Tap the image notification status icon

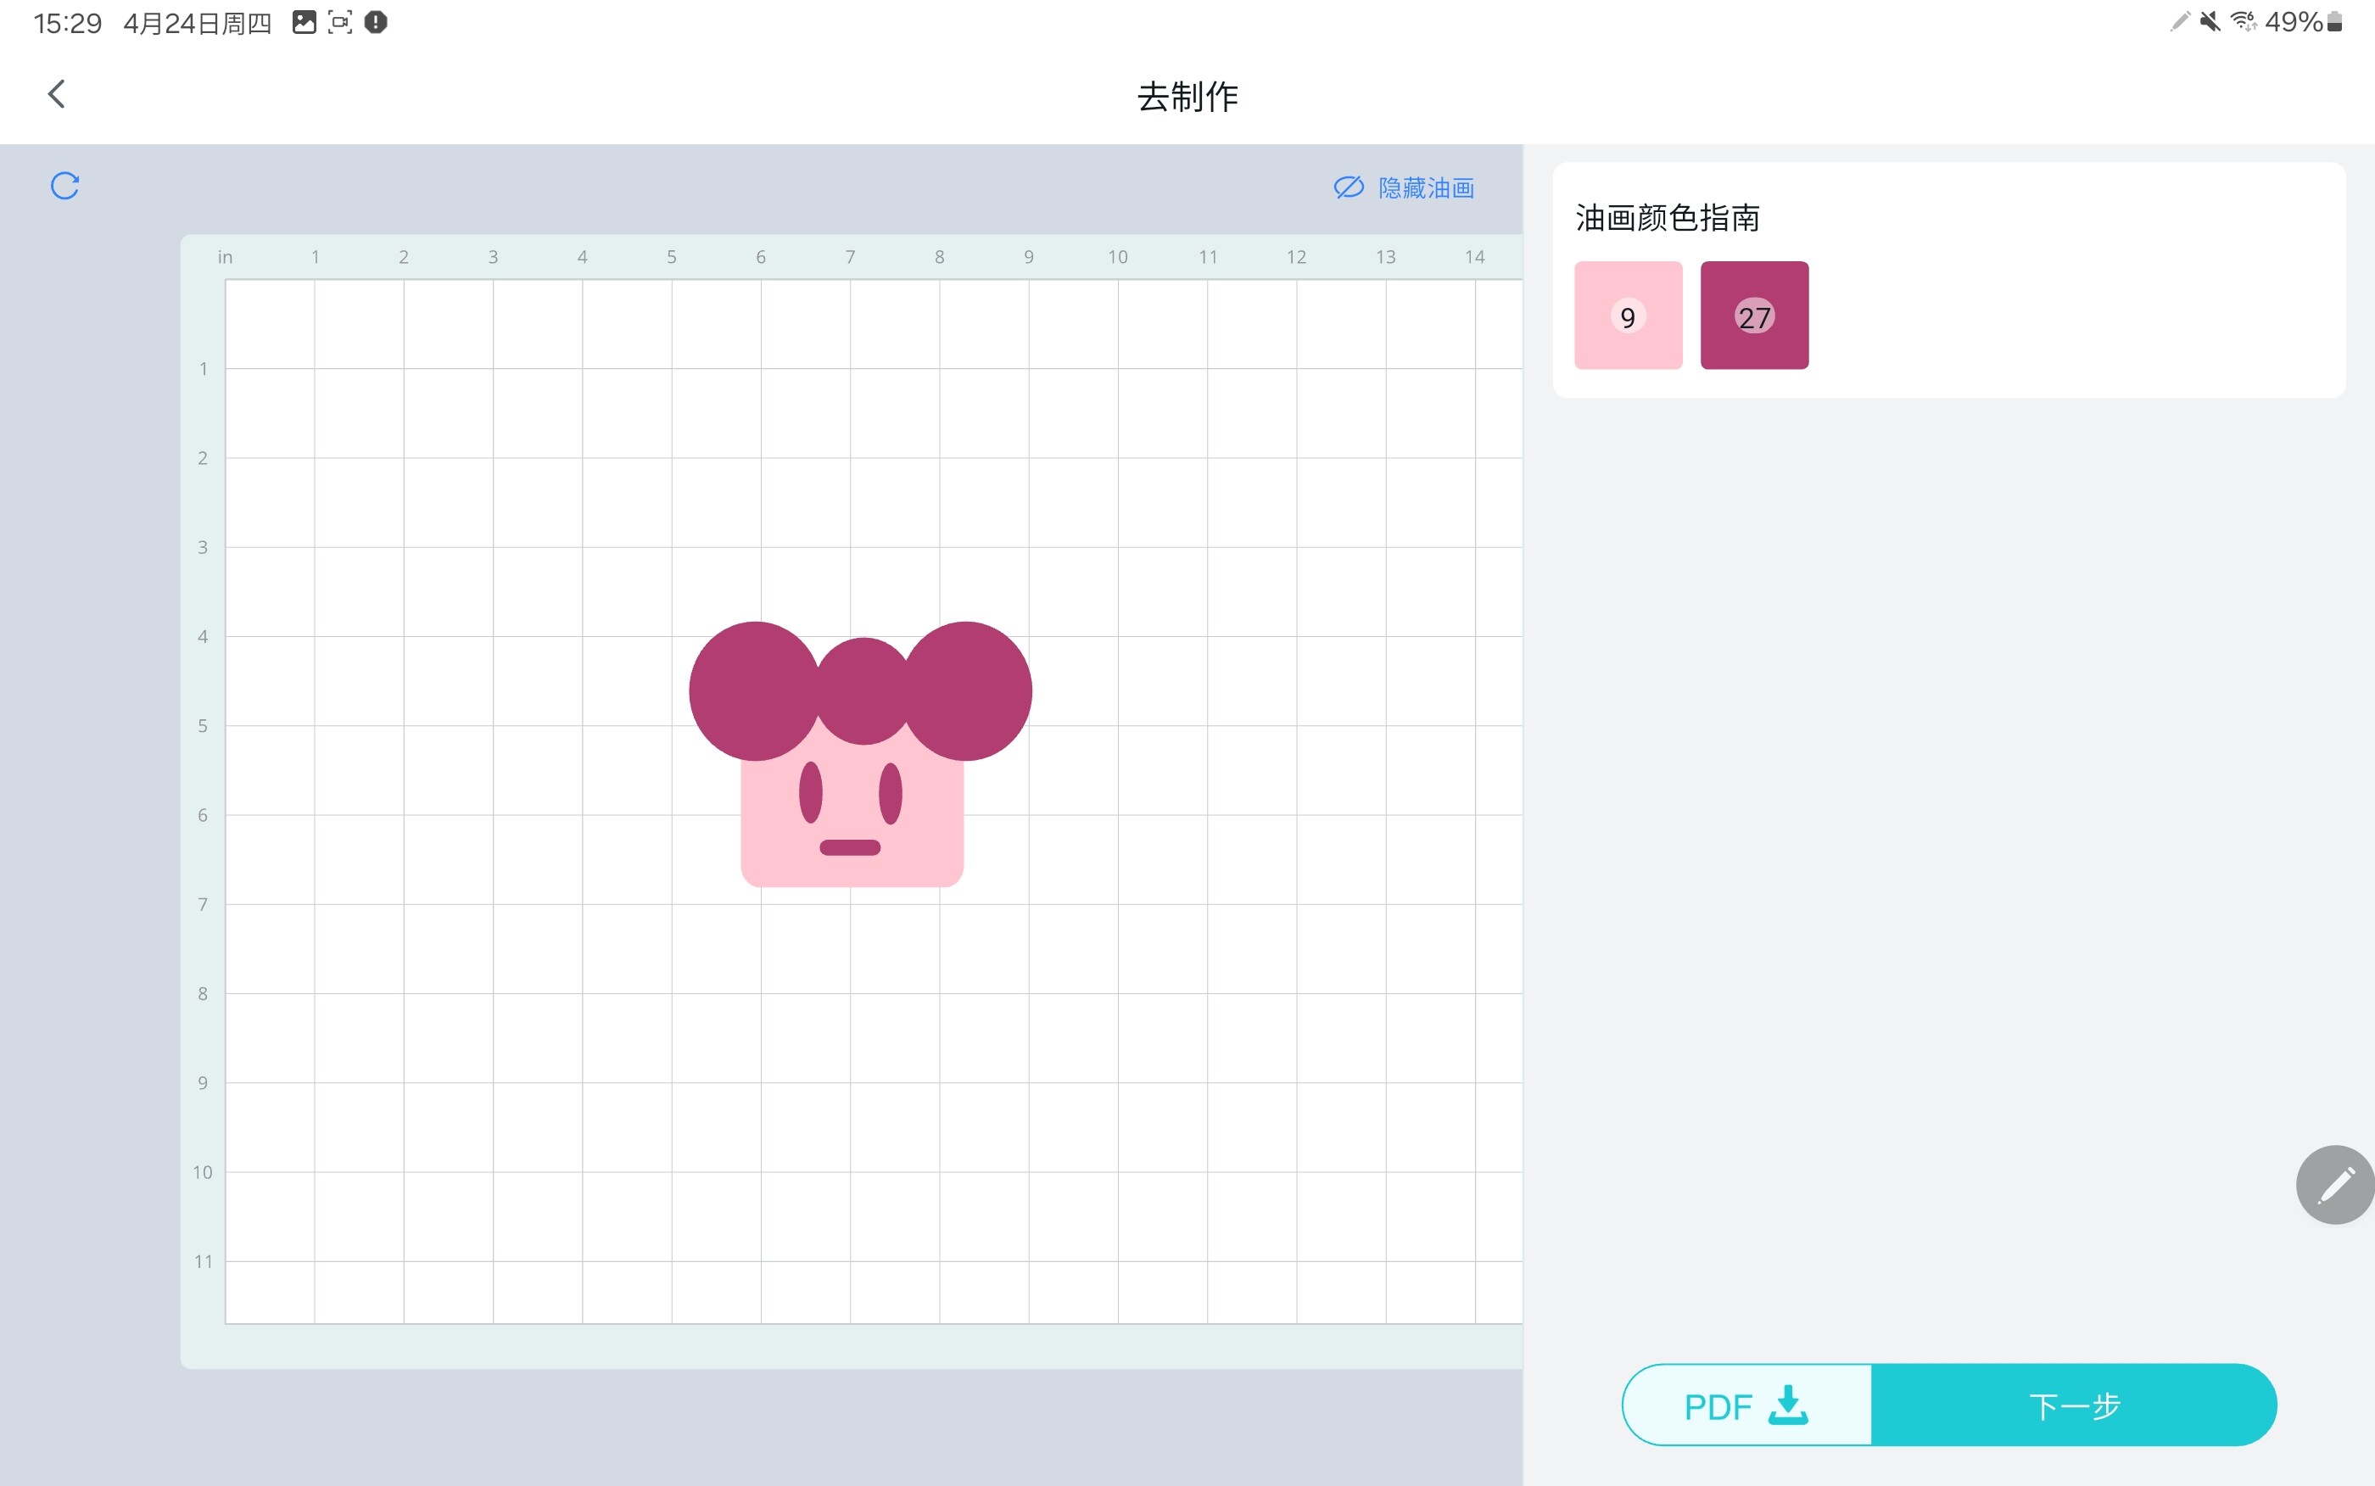305,23
